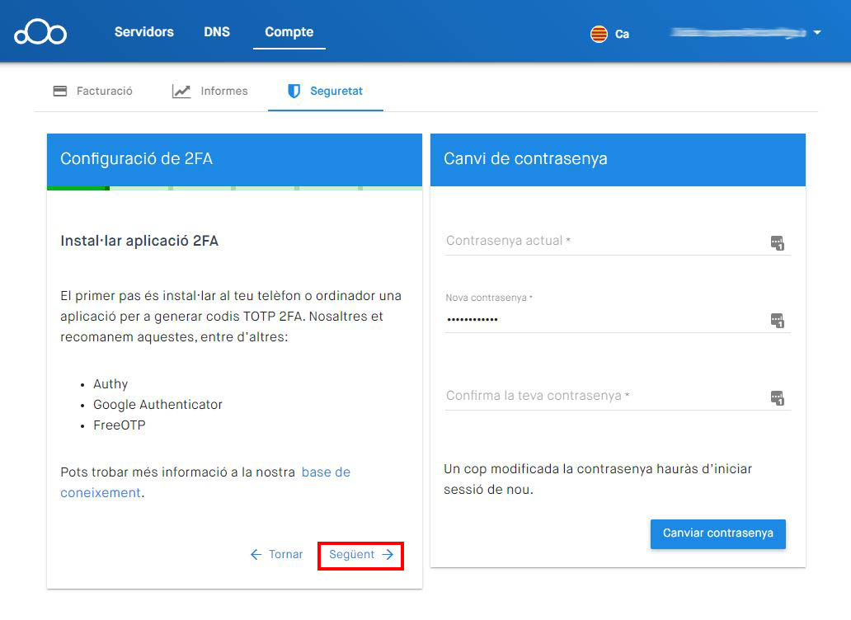The width and height of the screenshot is (851, 620).
Task: Select the Authy list item text
Action: [110, 384]
